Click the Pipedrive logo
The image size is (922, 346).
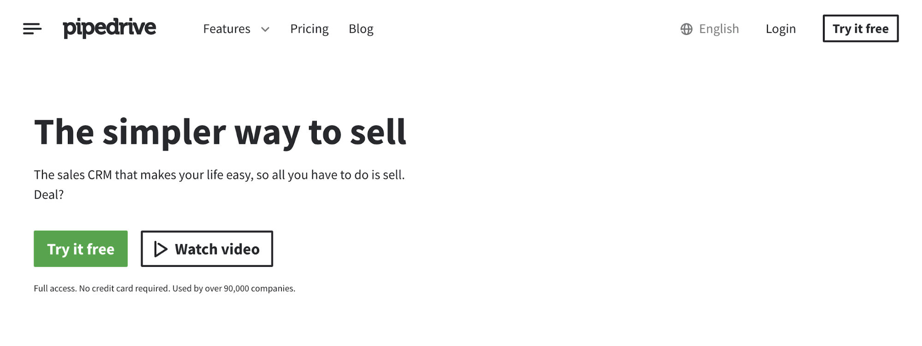(x=109, y=28)
